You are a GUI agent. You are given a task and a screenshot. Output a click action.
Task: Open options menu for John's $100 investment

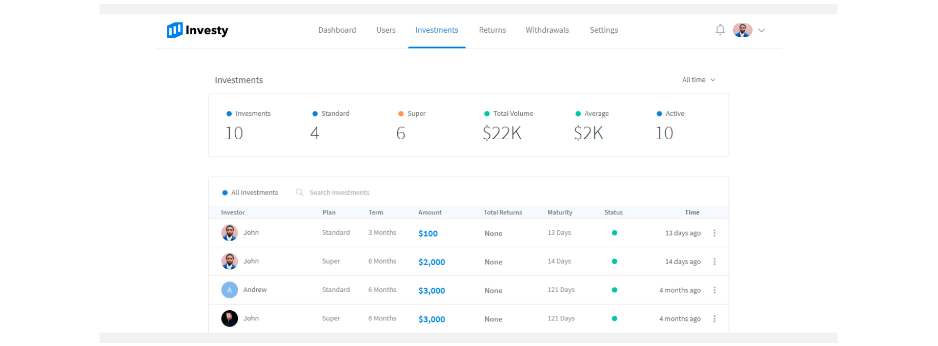pos(715,233)
